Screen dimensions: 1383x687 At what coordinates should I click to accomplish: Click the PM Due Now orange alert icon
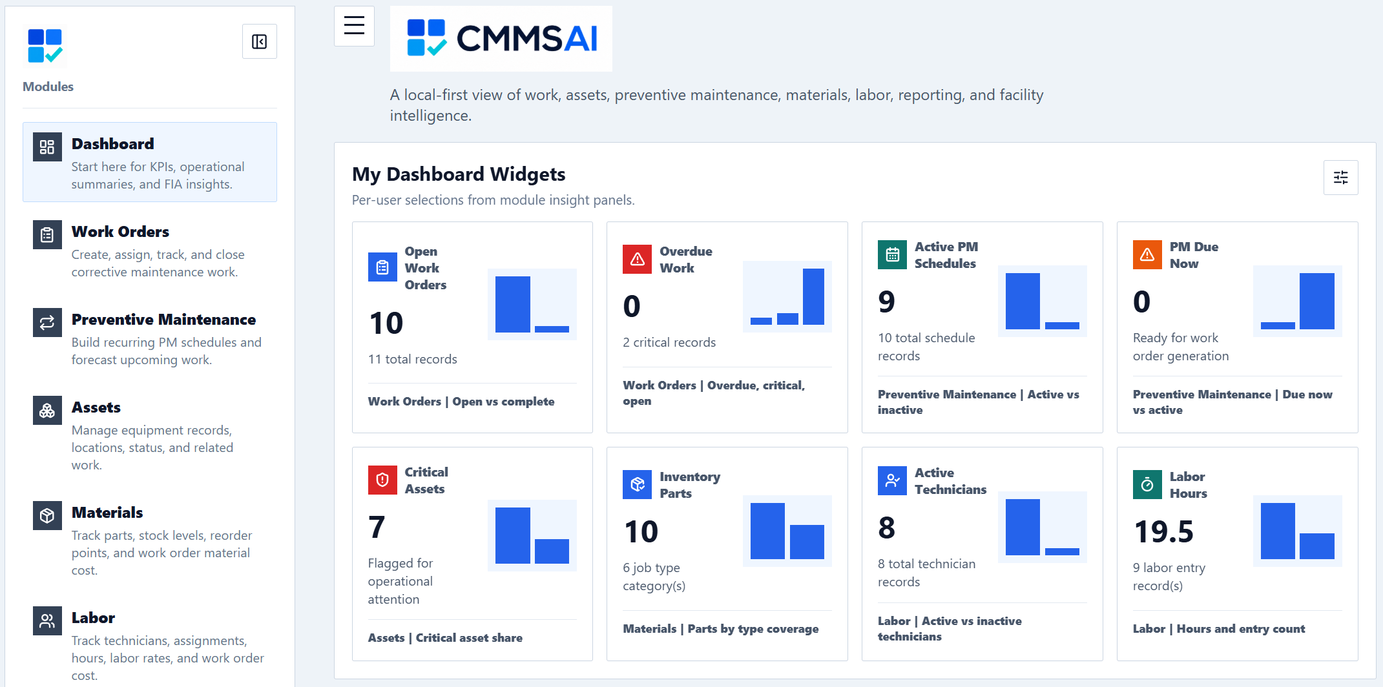pyautogui.click(x=1147, y=255)
